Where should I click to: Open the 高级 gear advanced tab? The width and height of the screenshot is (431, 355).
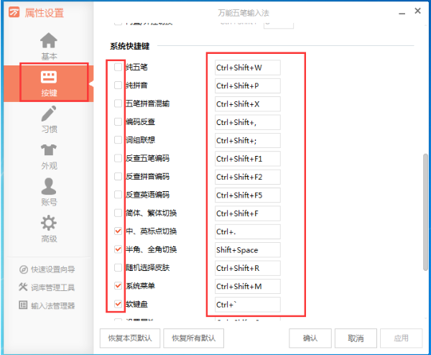point(49,229)
